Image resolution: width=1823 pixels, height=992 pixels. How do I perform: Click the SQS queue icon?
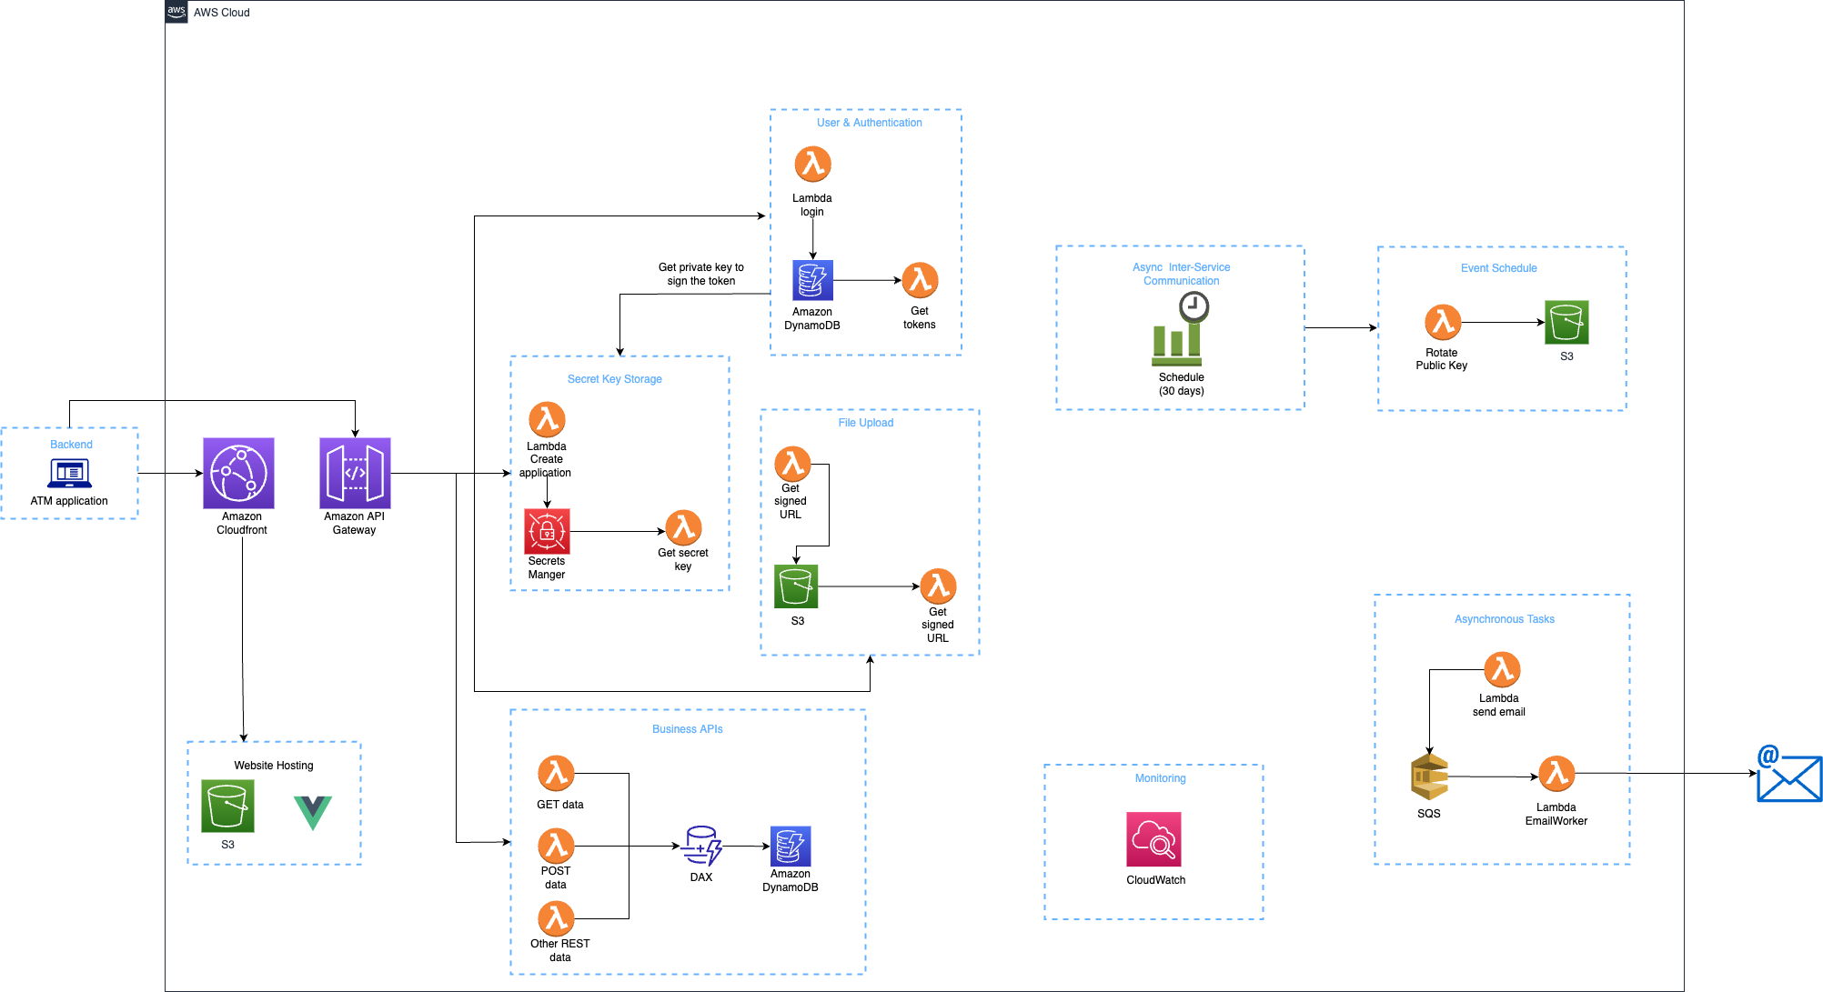[x=1429, y=777]
